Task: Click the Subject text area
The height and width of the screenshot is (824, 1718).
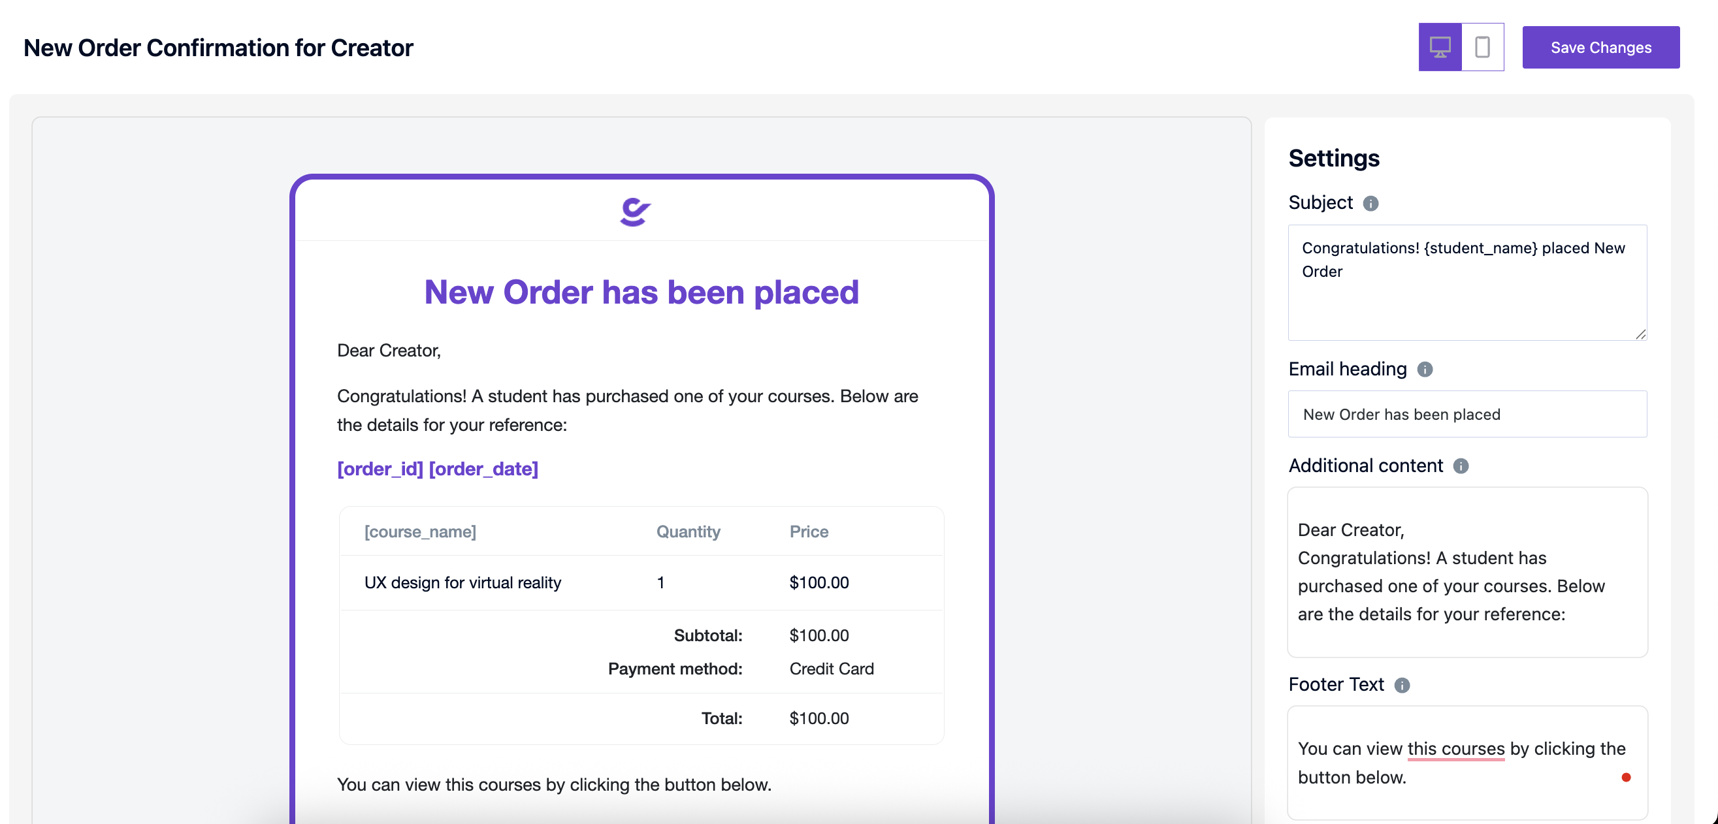Action: pyautogui.click(x=1467, y=283)
